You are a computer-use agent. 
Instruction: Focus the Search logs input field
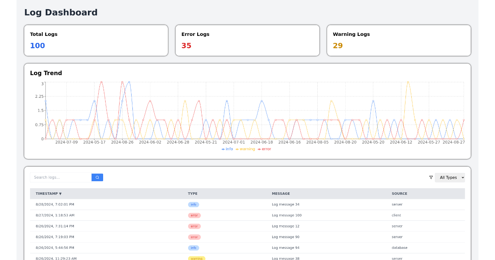(x=61, y=177)
